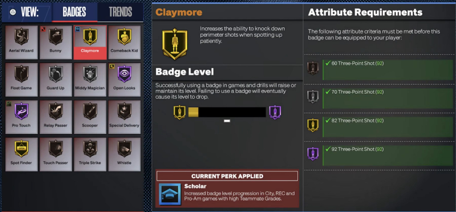This screenshot has height=212, width=456.
Task: Choose the Pro Touch badge
Action: click(x=21, y=117)
